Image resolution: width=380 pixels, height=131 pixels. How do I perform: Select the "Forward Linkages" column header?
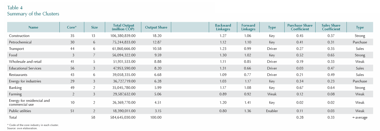pyautogui.click(x=248, y=27)
